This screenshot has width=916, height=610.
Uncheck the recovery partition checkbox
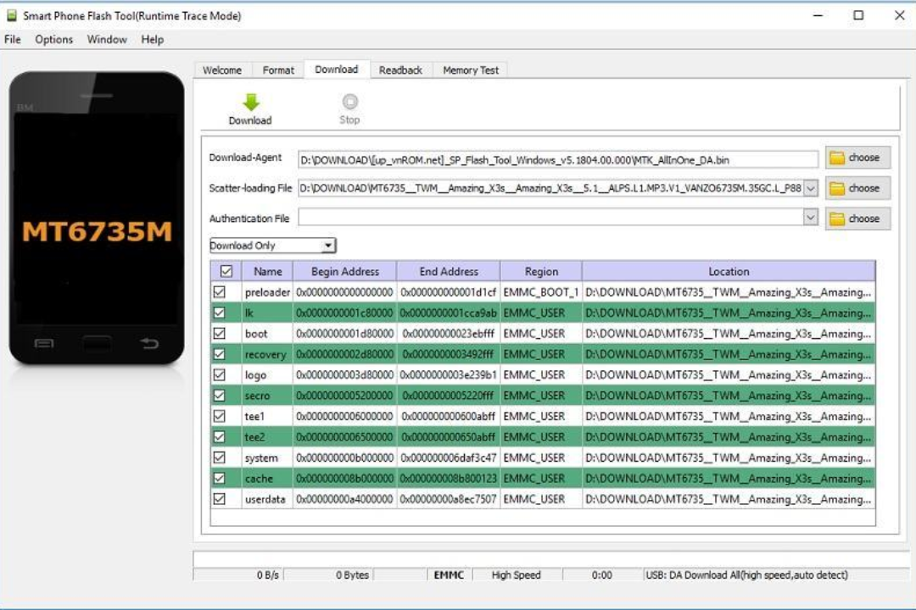tap(219, 354)
